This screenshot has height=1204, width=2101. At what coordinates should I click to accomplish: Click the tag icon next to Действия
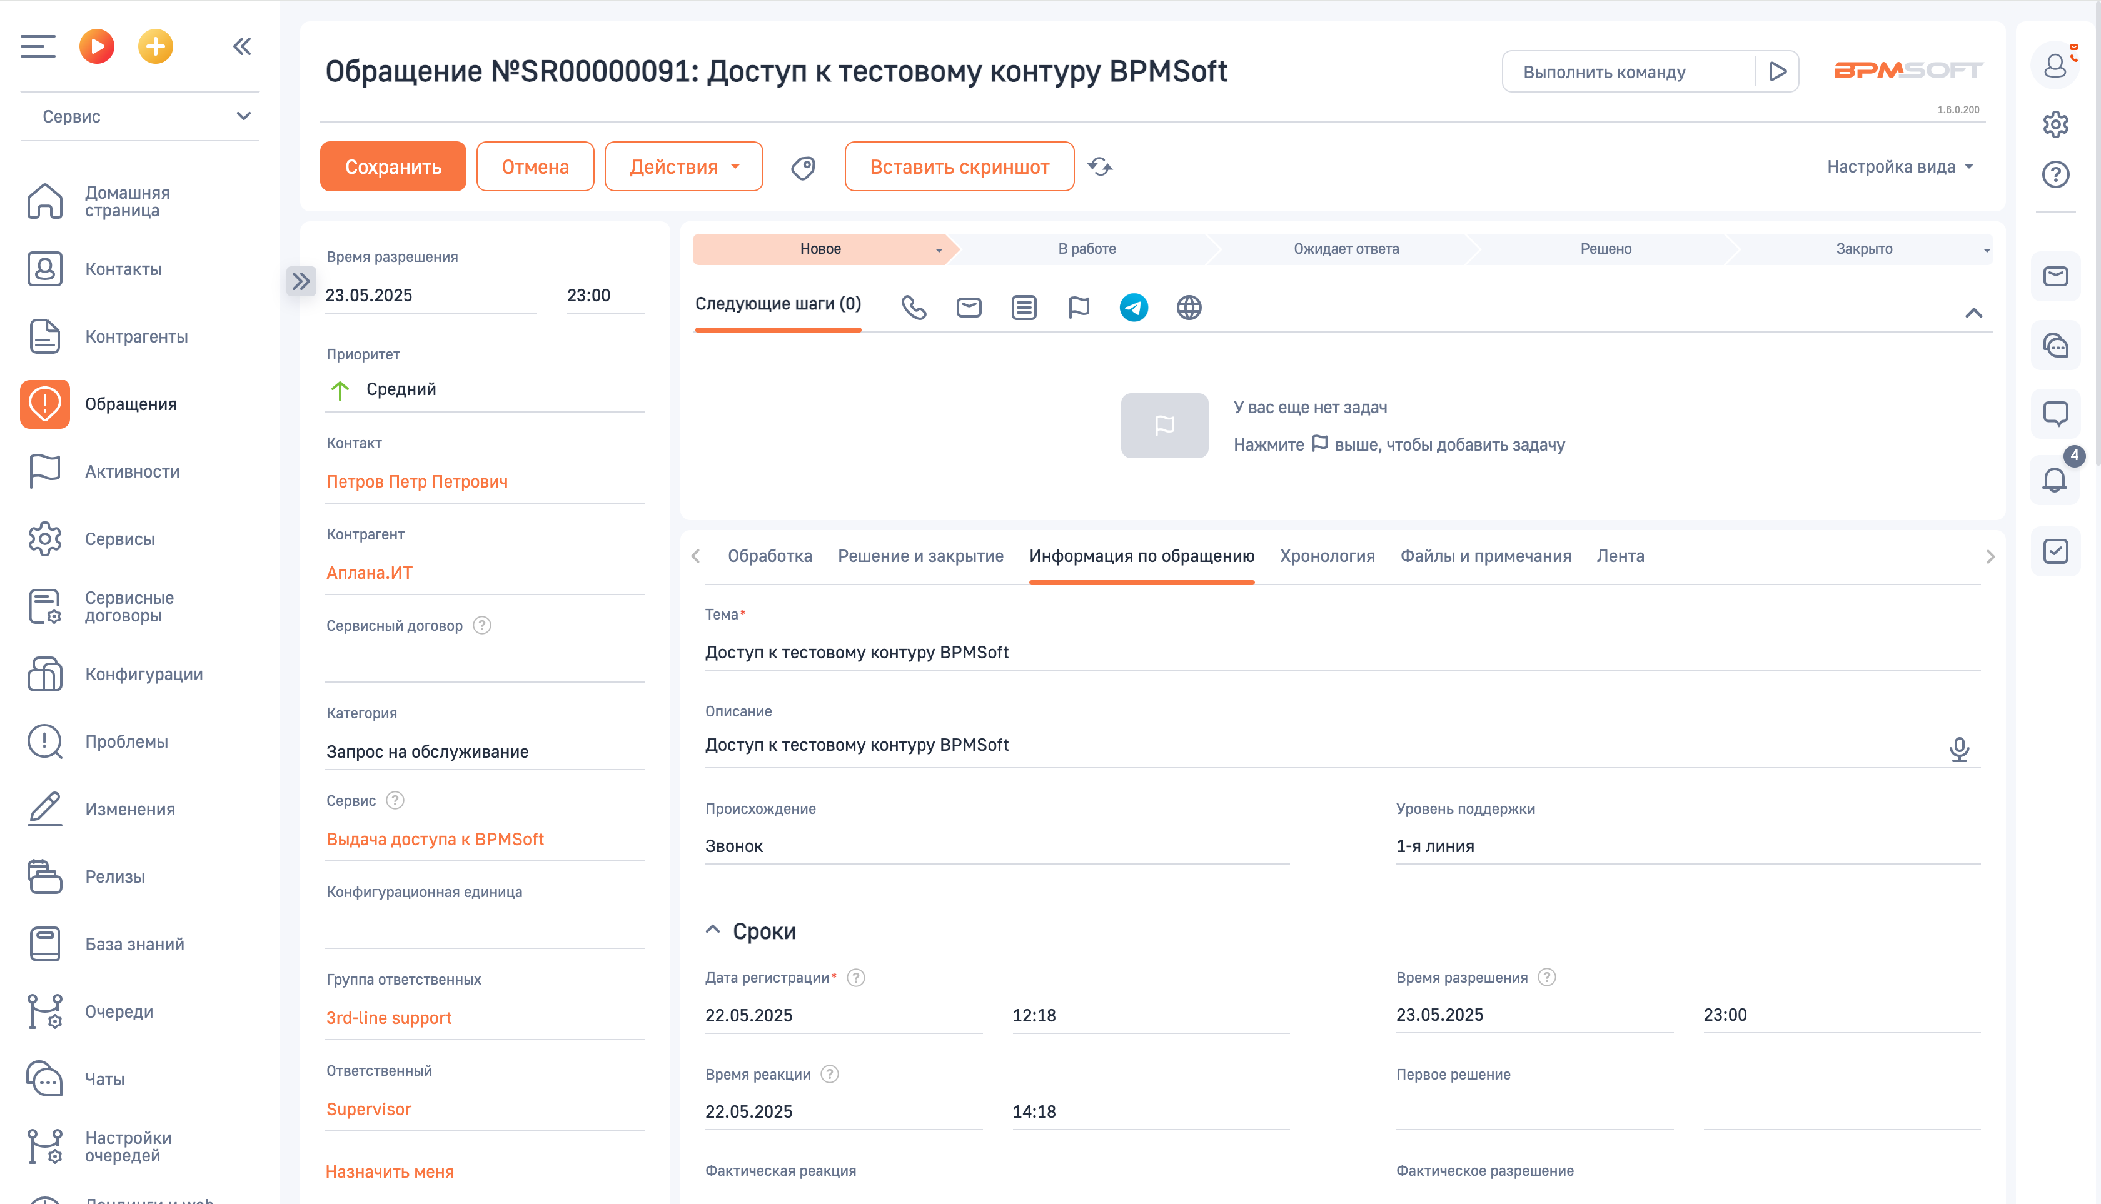[x=802, y=168]
